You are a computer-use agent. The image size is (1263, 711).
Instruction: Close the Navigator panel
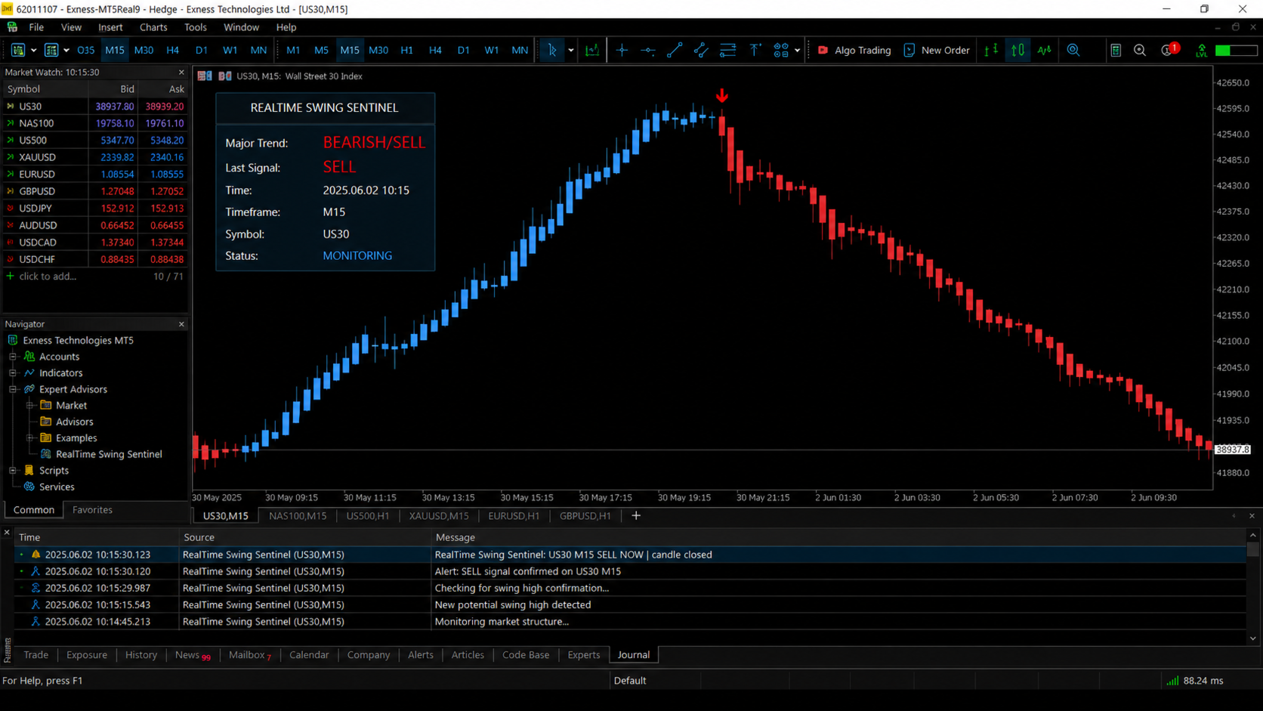pos(181,324)
